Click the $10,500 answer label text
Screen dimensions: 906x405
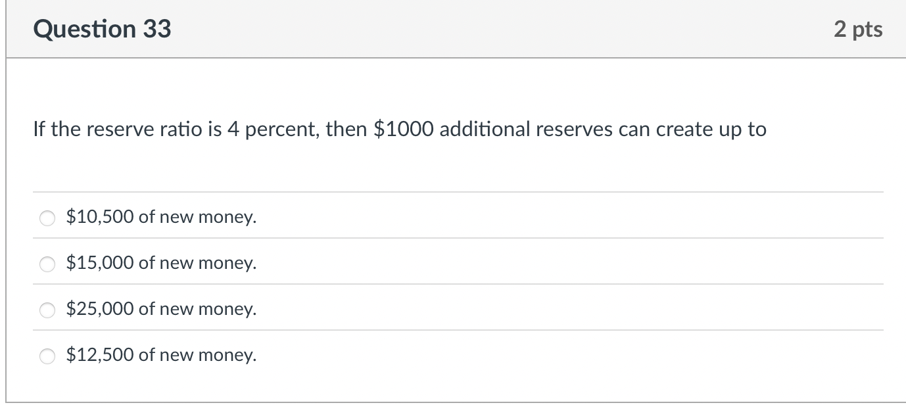[x=160, y=216]
